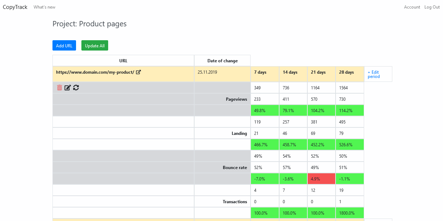Viewport: 443px width, 221px height.
Task: Click the red 4.9% bounce cell
Action: (x=321, y=179)
